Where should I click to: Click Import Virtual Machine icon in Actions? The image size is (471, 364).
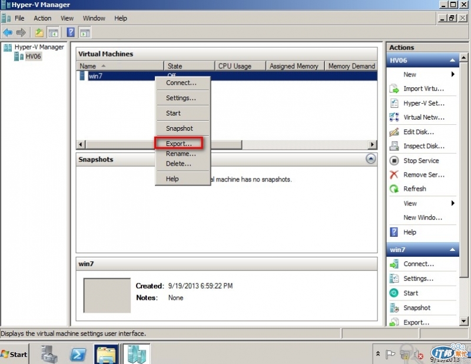[x=394, y=89]
